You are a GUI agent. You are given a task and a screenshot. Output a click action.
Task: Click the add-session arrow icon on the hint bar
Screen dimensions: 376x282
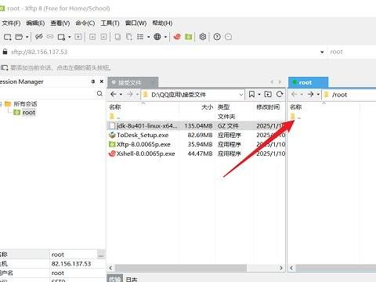coord(4,68)
